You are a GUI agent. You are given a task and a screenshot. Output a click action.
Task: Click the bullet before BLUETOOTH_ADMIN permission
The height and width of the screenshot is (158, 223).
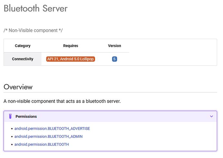[x=12, y=137]
